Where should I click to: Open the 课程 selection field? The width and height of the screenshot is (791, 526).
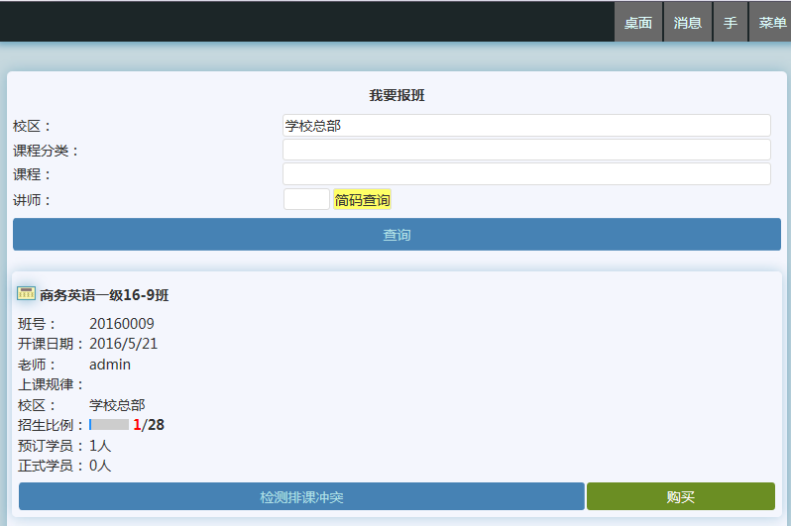(526, 174)
